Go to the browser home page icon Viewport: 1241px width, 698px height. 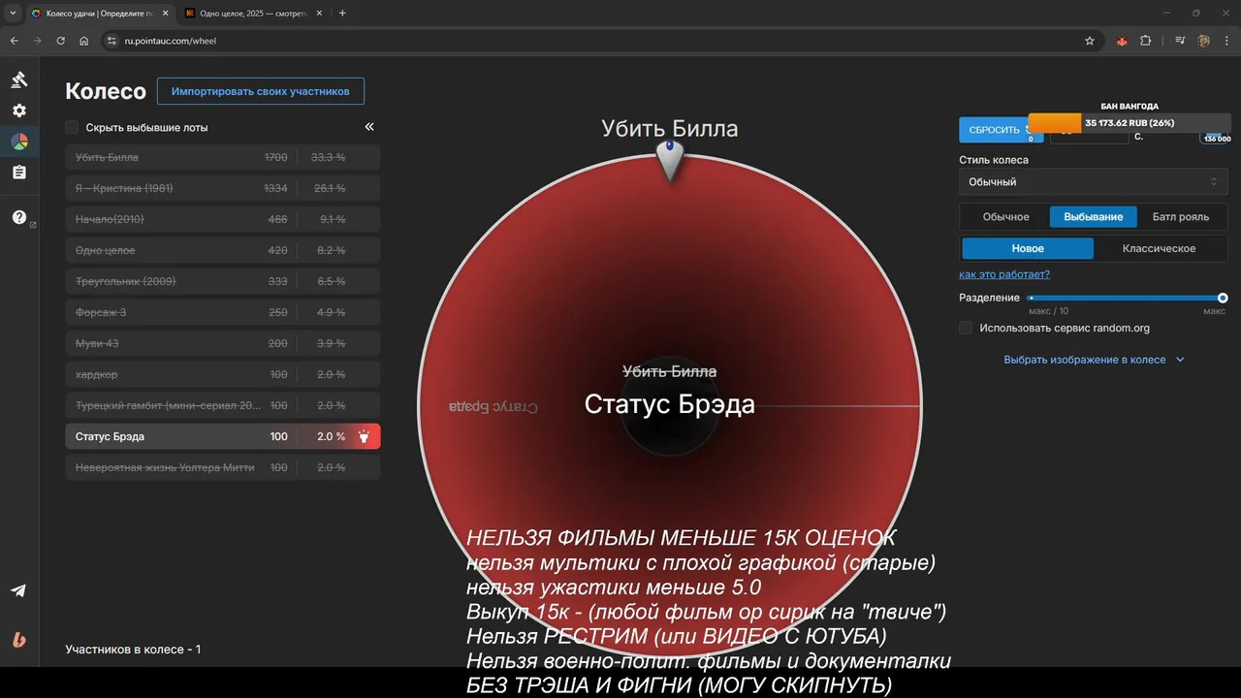point(84,41)
